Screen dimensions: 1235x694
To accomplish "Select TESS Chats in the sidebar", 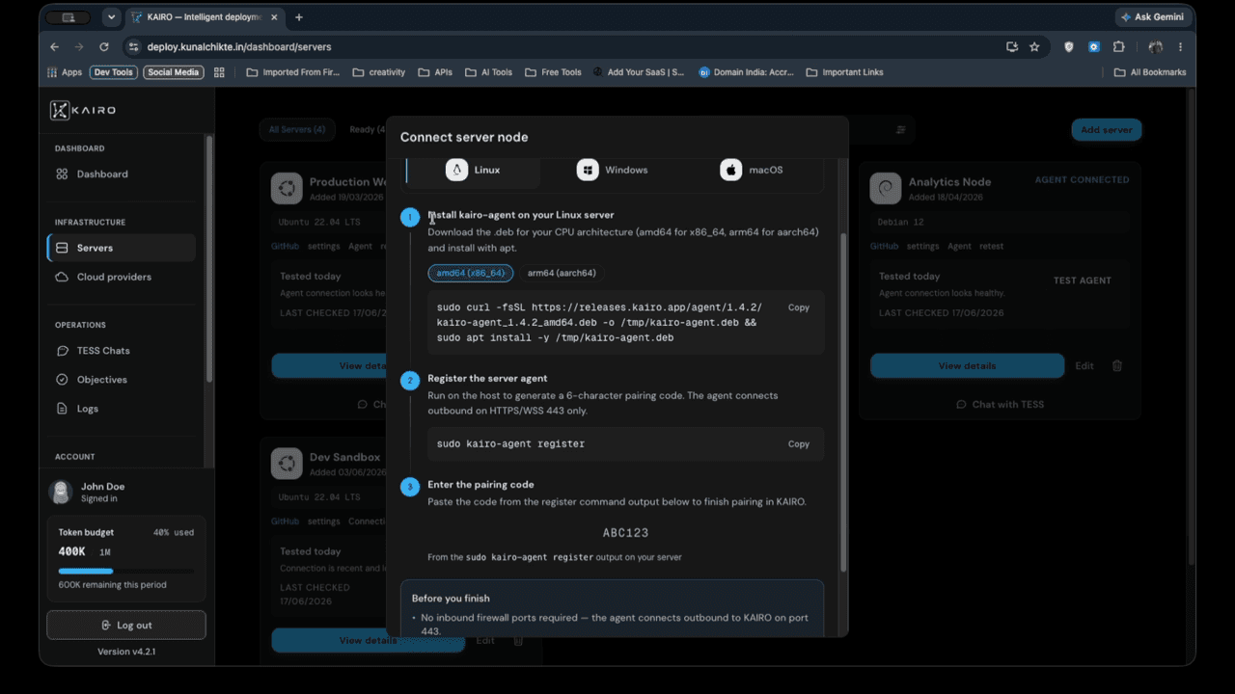I will tap(103, 351).
